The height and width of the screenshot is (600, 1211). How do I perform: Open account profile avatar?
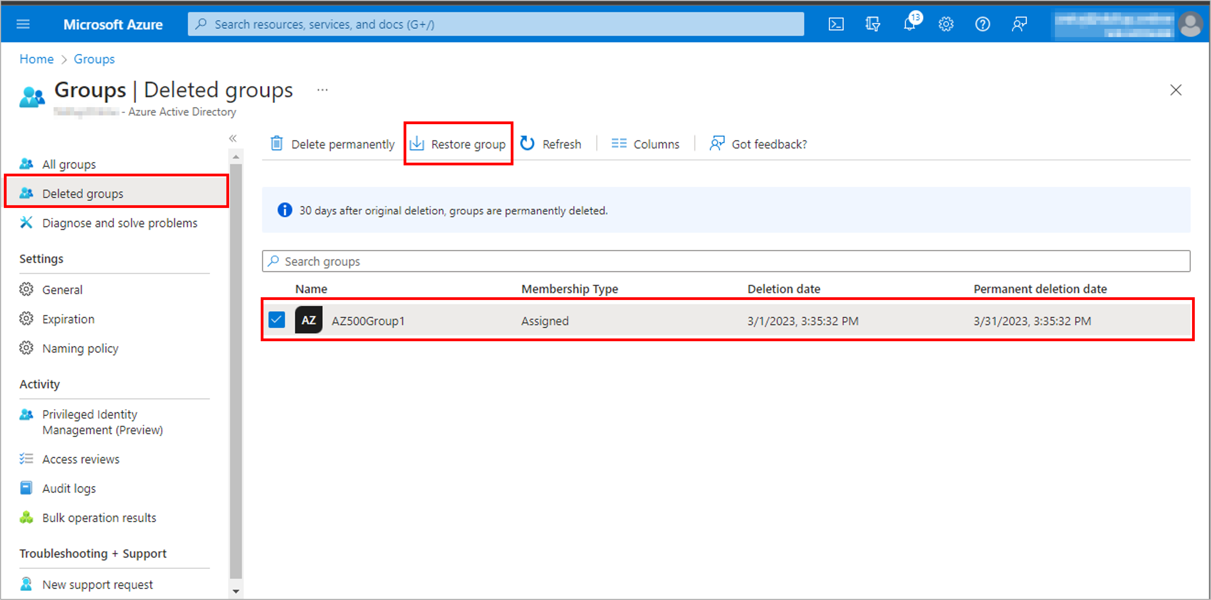[x=1190, y=24]
